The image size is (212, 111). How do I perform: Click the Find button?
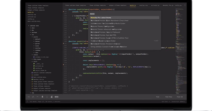157,97
